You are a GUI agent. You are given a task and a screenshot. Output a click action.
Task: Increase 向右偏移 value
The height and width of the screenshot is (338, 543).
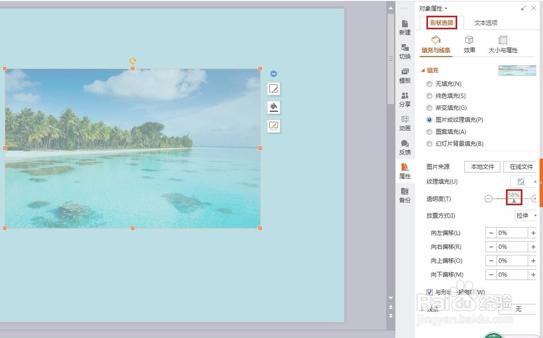point(533,247)
